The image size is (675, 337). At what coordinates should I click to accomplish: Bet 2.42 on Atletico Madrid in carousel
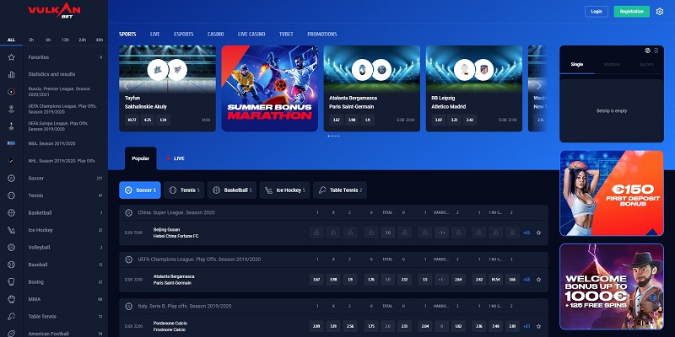pyautogui.click(x=470, y=120)
